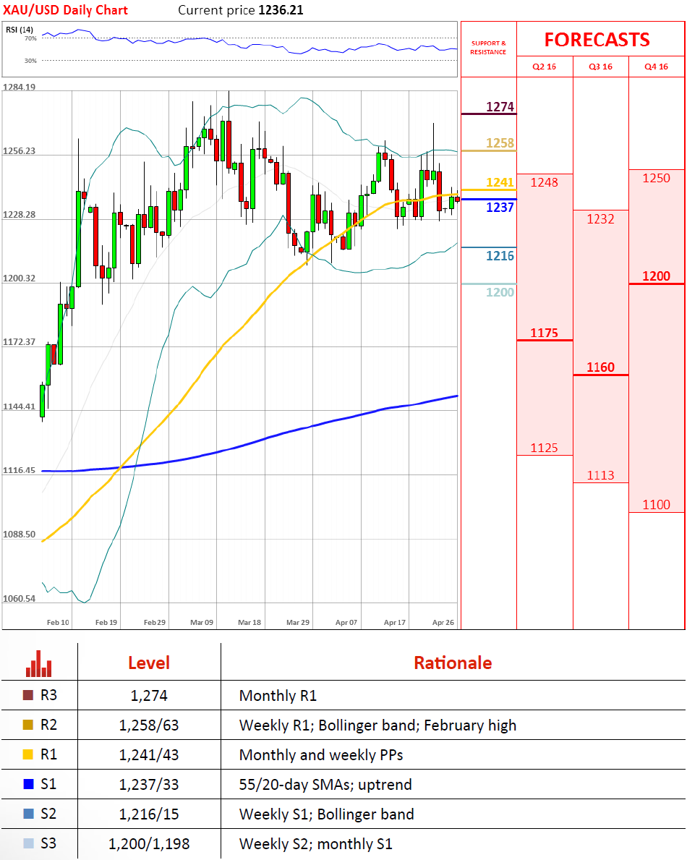This screenshot has height=860, width=687.
Task: Click the FORECASTS heading
Action: click(x=597, y=40)
